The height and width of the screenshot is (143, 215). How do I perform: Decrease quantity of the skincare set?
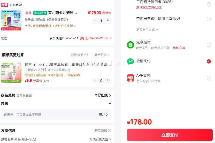(x=95, y=20)
